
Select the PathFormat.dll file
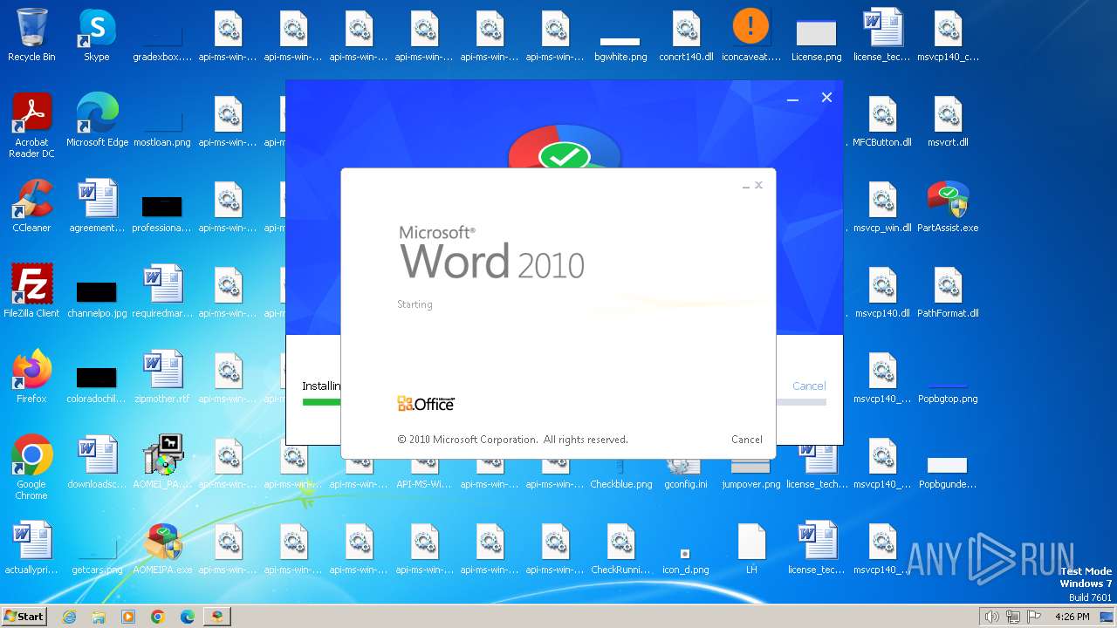[948, 291]
